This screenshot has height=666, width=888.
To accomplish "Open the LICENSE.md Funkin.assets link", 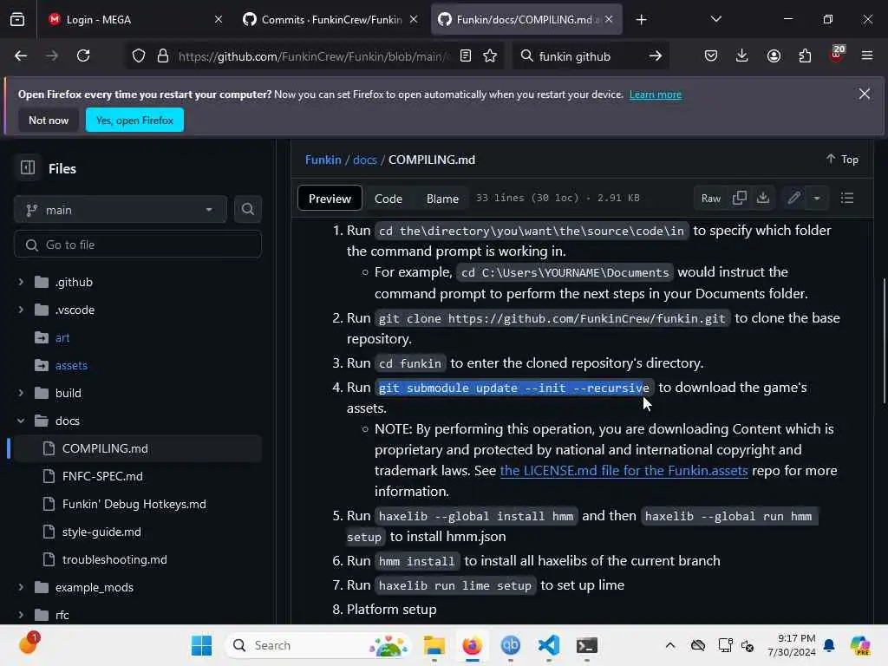I will point(624,470).
